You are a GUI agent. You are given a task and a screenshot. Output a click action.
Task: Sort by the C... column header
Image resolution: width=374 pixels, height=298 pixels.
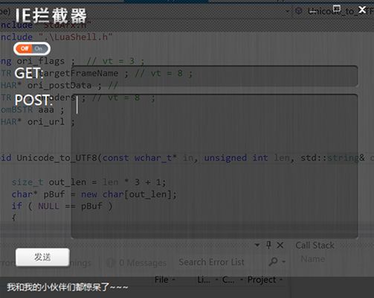228,280
